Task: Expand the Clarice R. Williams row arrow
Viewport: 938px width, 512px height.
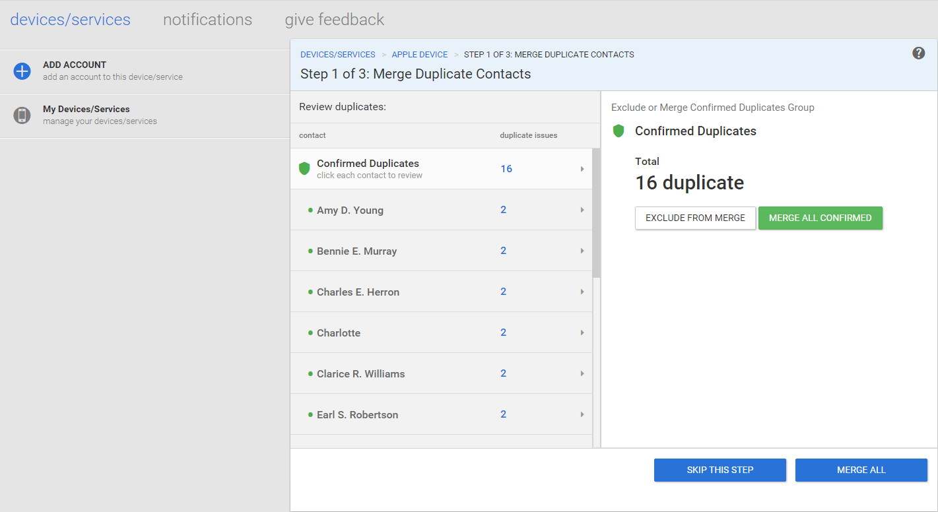Action: click(x=582, y=373)
